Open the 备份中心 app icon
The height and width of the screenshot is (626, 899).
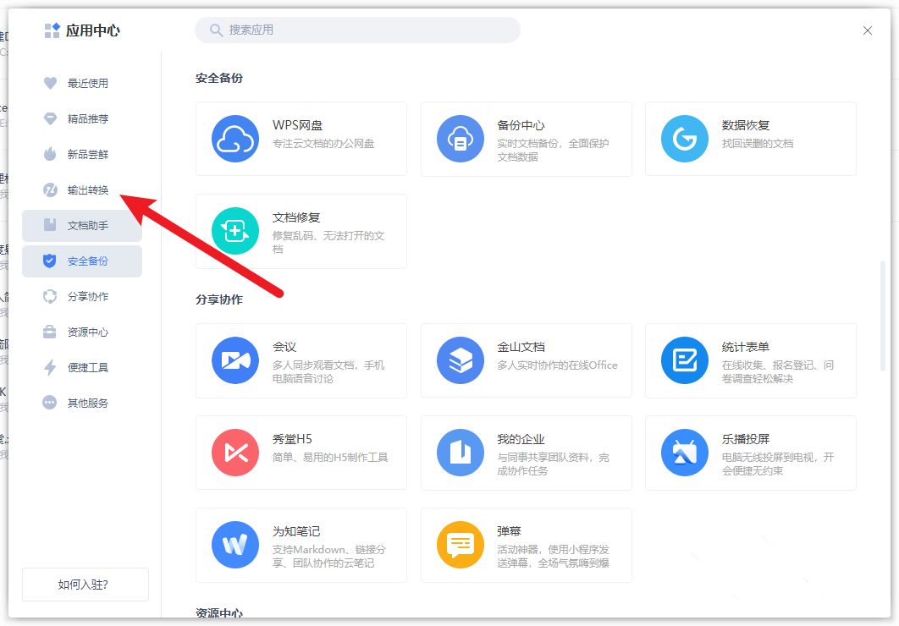(461, 139)
